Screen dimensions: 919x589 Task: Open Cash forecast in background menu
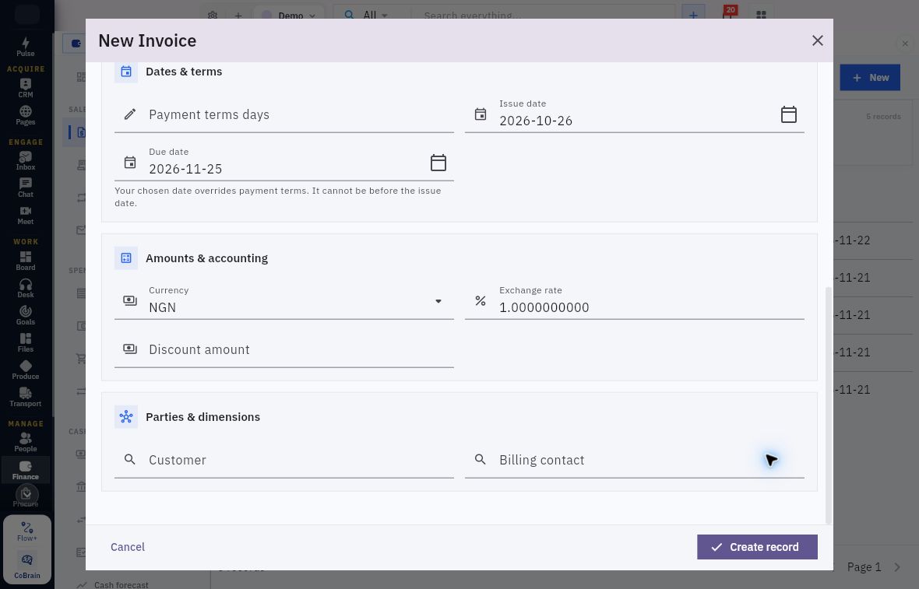coord(121,584)
